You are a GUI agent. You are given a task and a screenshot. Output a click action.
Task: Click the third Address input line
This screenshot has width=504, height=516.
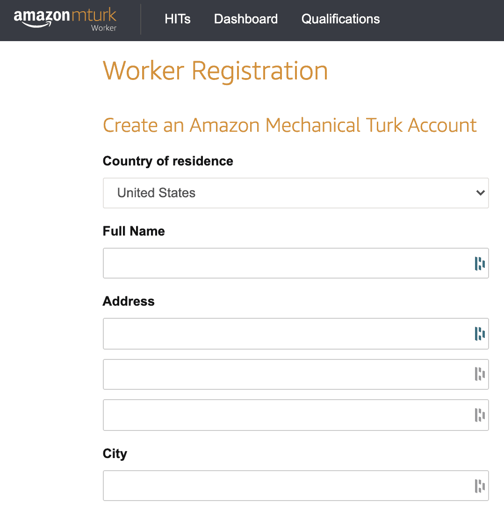pos(281,415)
